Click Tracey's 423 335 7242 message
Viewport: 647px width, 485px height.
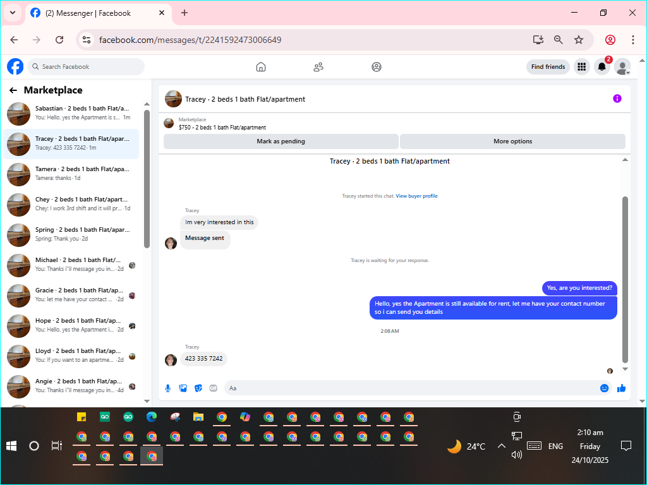click(203, 359)
